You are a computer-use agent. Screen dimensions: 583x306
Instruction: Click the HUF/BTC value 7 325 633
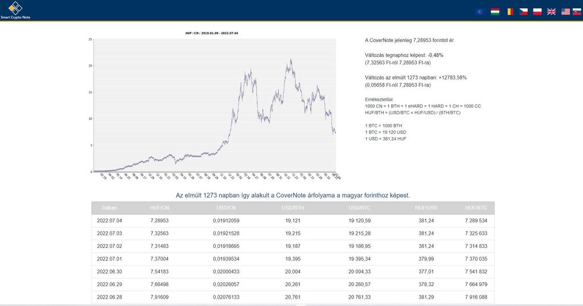(476, 233)
